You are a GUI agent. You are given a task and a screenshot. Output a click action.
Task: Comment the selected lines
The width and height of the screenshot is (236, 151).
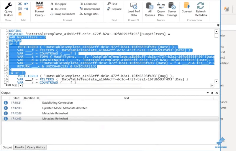(88, 4)
